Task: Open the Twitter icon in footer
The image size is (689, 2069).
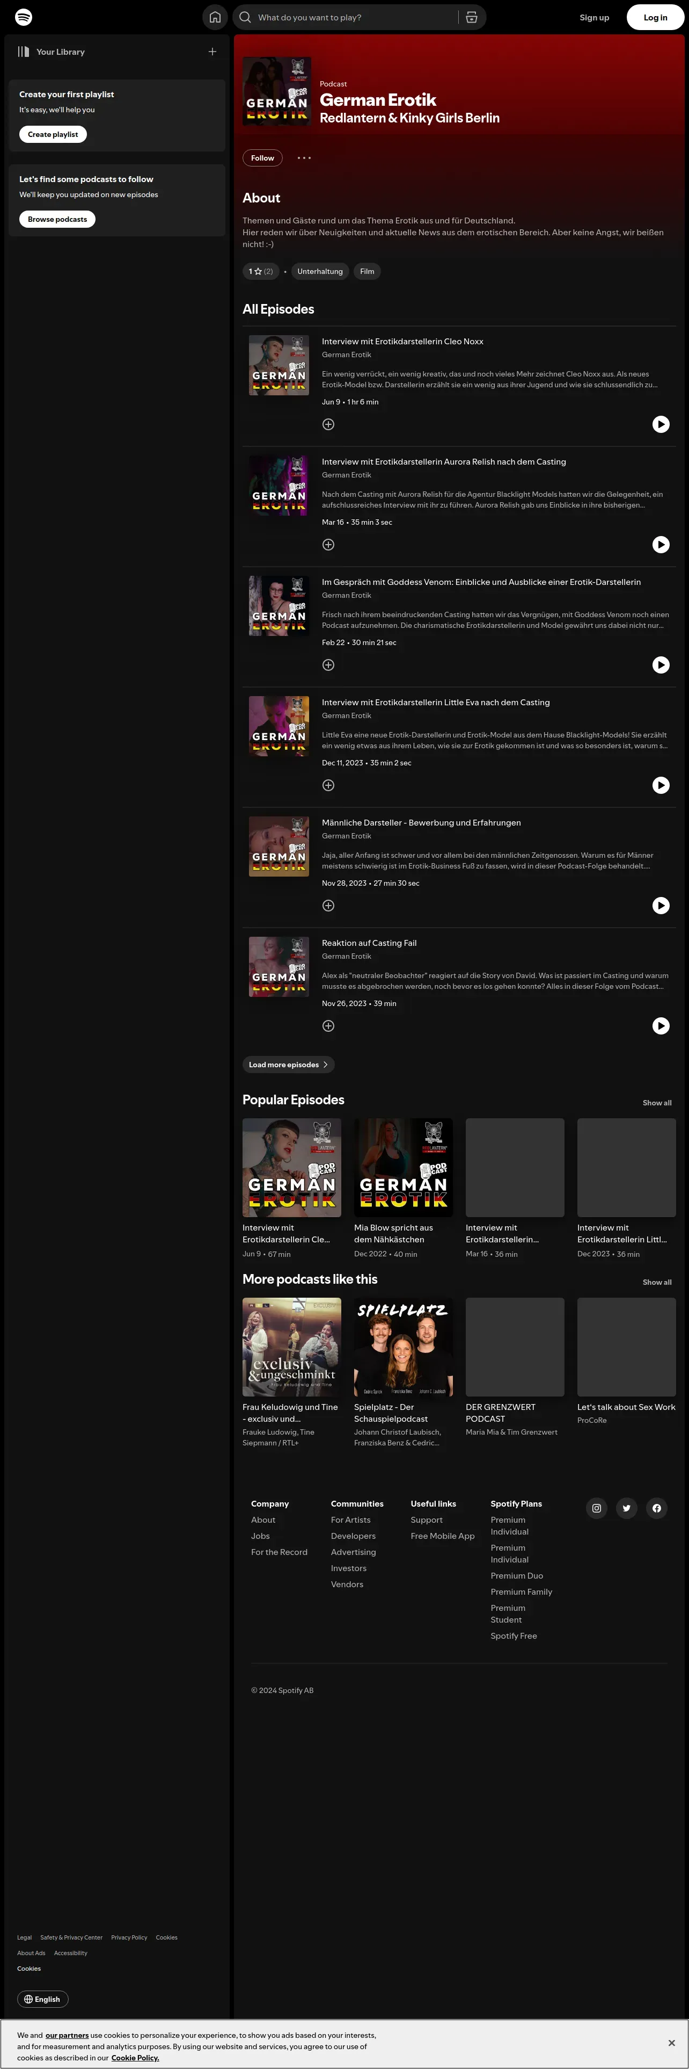Action: [626, 1508]
